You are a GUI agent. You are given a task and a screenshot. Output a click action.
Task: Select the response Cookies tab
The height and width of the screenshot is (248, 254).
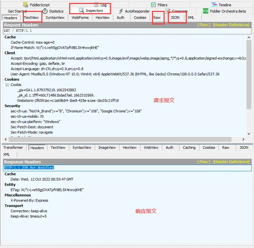coord(209,147)
